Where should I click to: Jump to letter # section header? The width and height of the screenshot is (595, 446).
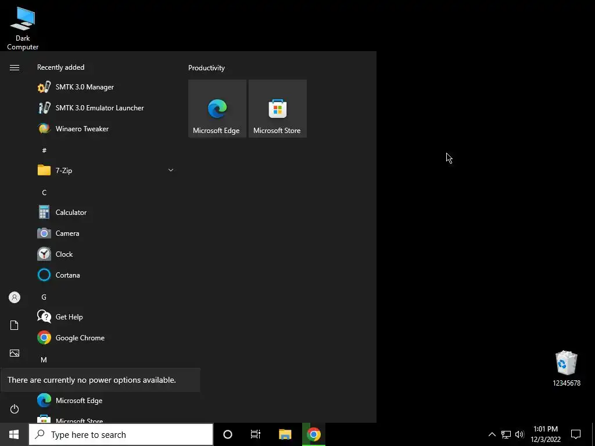[x=44, y=150]
